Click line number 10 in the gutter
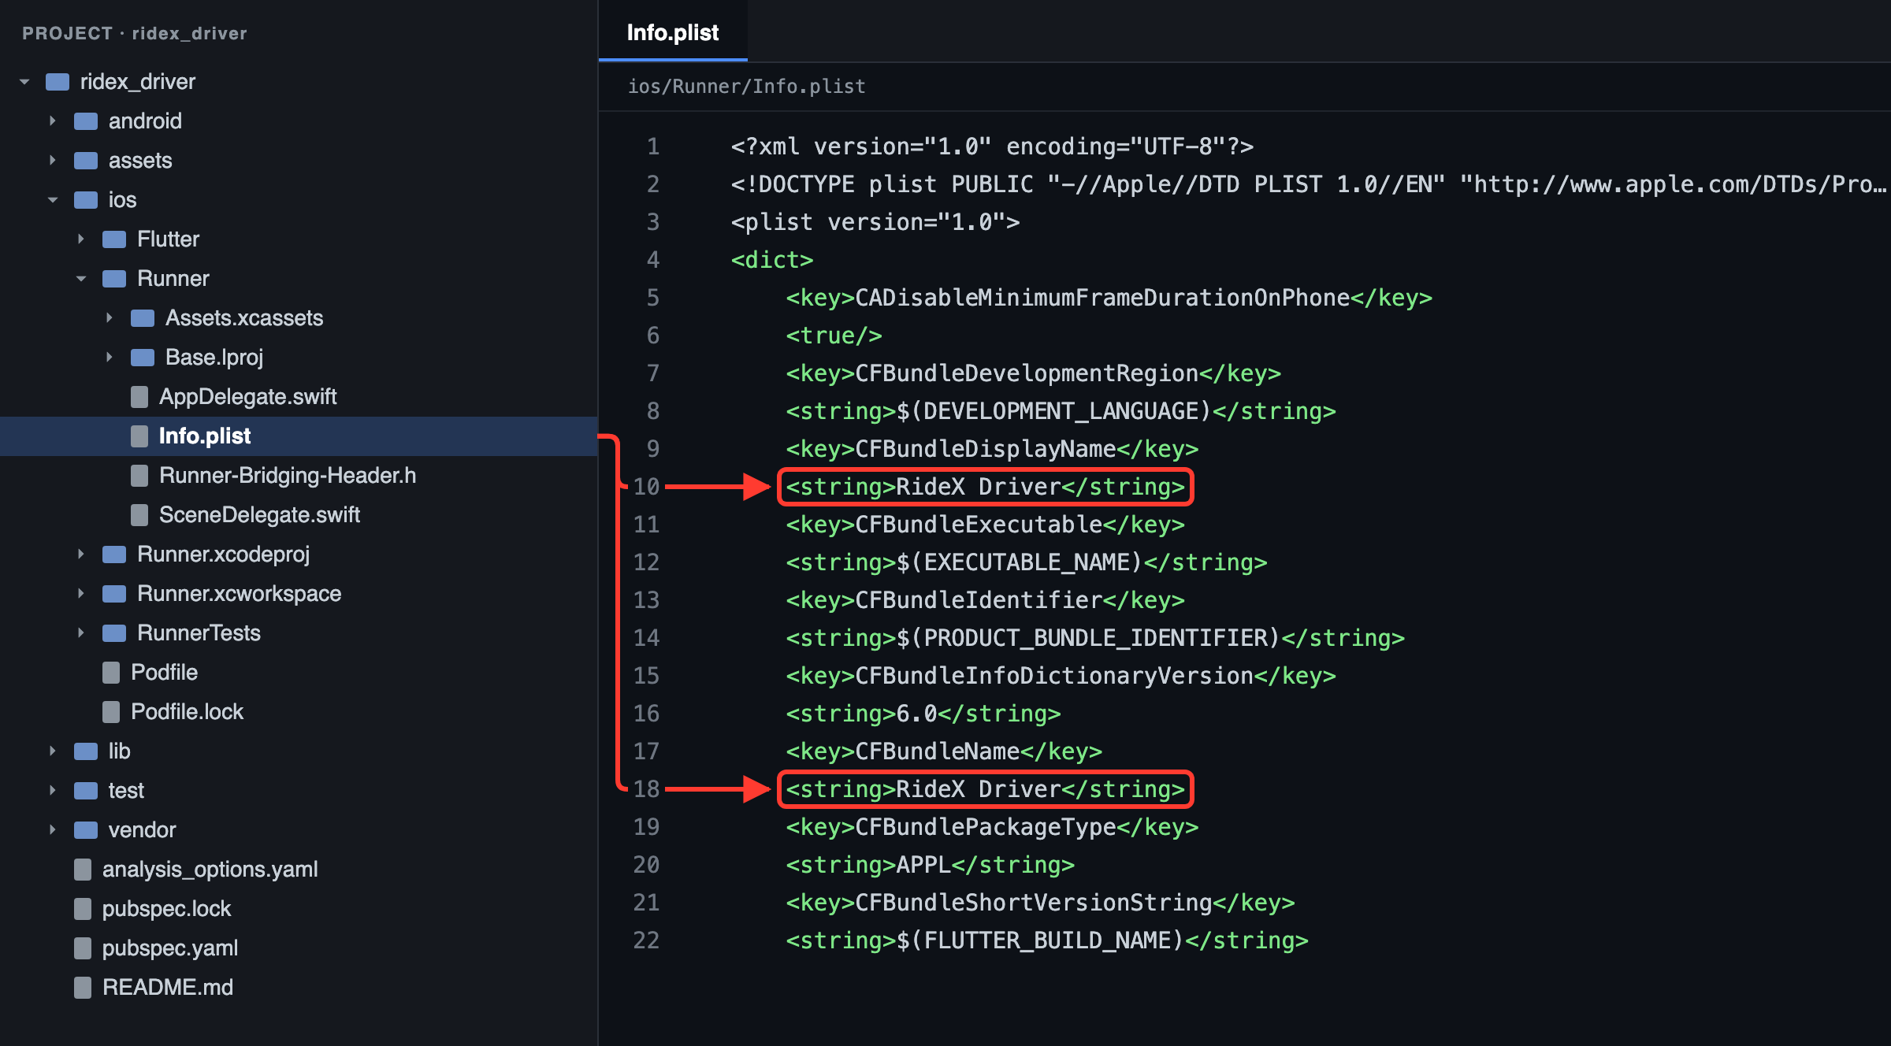The height and width of the screenshot is (1046, 1891). [x=646, y=487]
